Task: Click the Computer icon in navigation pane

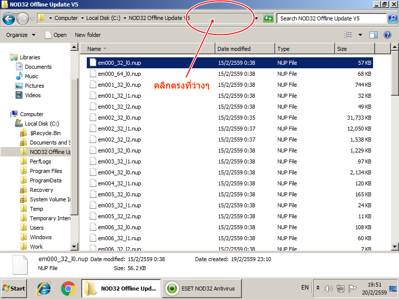Action: click(x=14, y=114)
